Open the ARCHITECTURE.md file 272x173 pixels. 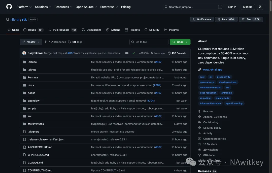coord(40,147)
